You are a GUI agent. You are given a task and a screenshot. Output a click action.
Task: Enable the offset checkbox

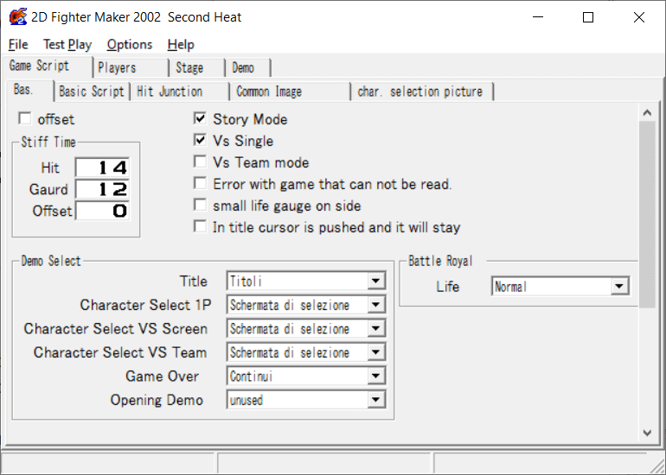pos(24,118)
